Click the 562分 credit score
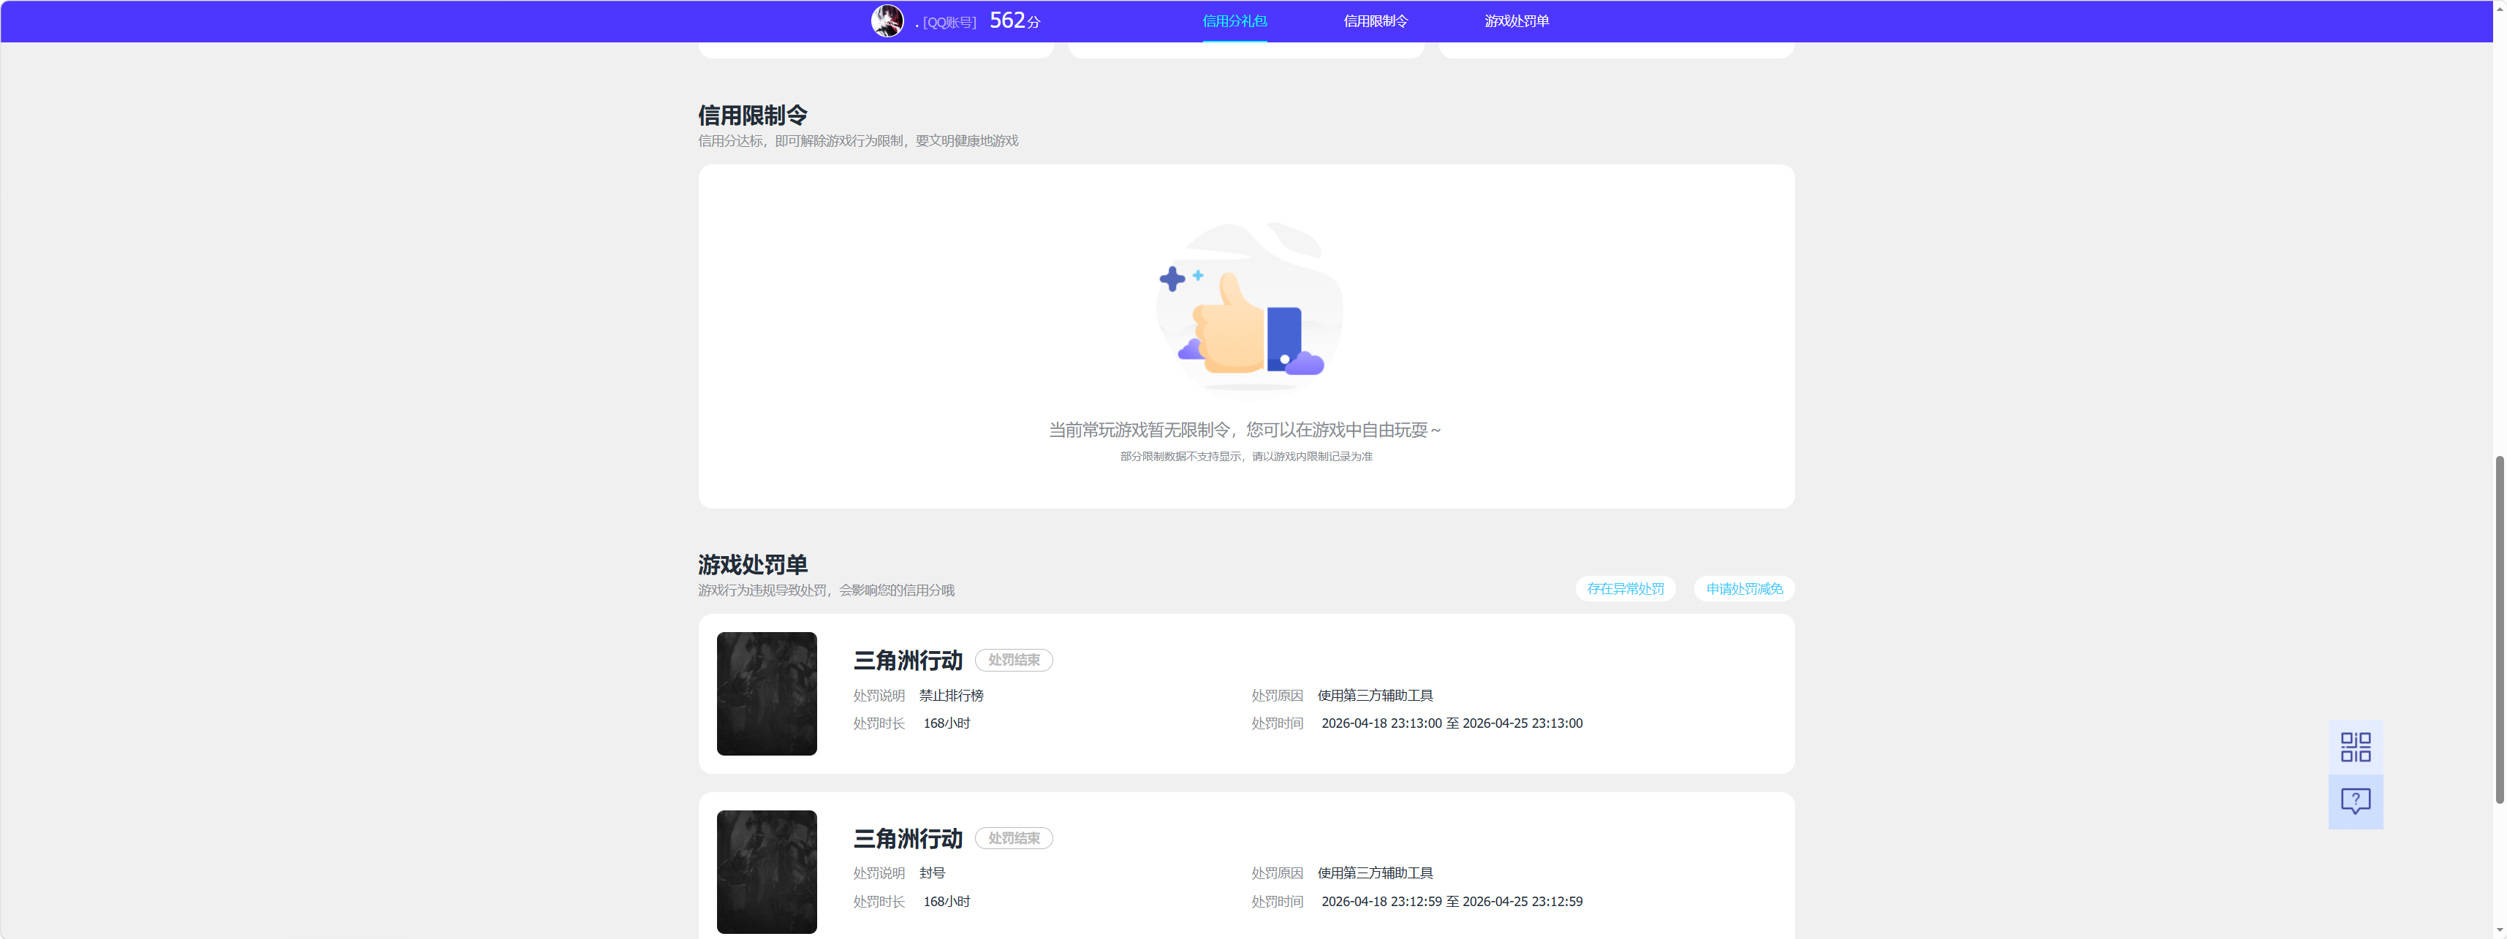This screenshot has height=939, width=2507. pos(1014,20)
